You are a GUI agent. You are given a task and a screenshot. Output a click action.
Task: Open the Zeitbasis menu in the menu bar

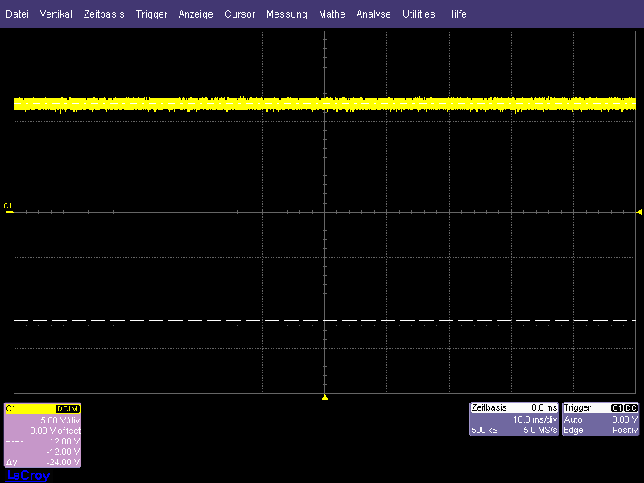click(104, 14)
